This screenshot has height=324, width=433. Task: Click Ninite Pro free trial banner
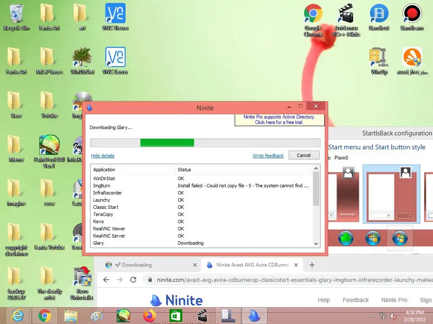(280, 119)
